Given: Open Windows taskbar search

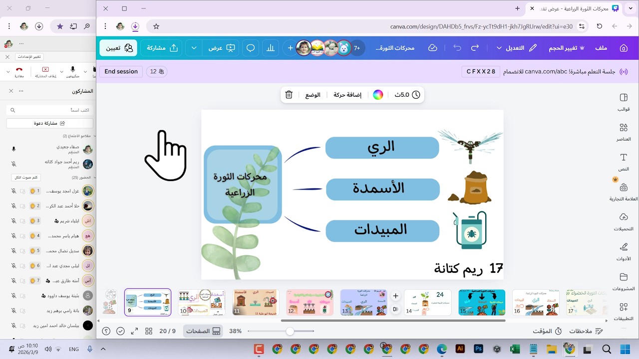Looking at the screenshot, I should click(607, 349).
